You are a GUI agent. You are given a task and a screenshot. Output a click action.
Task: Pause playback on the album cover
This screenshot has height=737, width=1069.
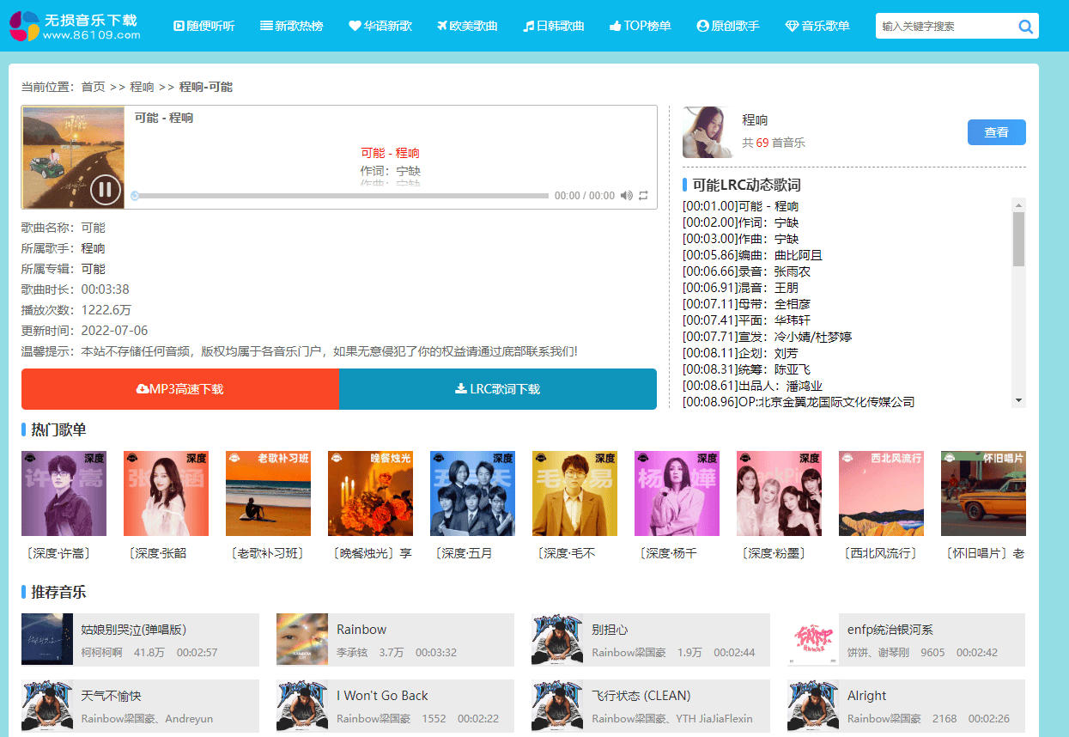click(105, 189)
